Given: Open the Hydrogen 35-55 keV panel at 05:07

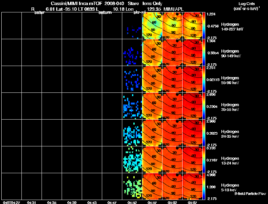Looking at the screenshot, I should click(192, 106).
